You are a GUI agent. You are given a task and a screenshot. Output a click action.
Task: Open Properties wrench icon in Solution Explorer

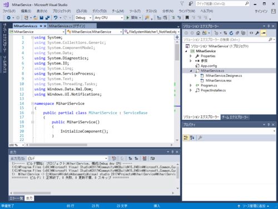pos(257,33)
